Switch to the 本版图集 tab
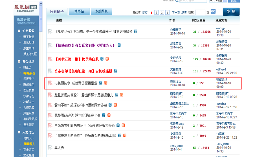255x159 pixels. (x=101, y=12)
